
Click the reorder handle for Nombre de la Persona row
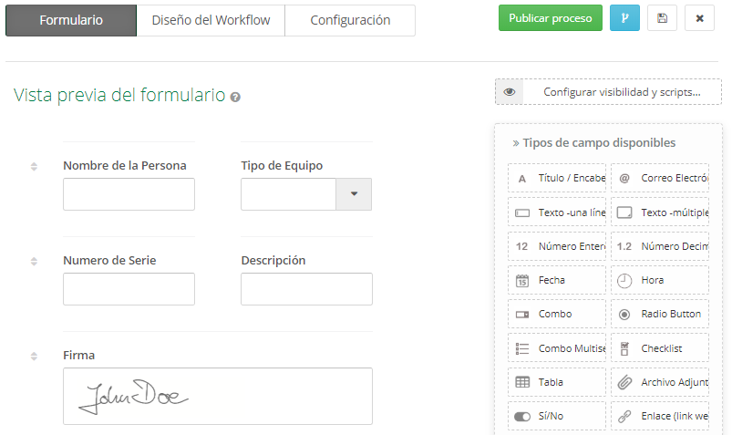point(34,166)
